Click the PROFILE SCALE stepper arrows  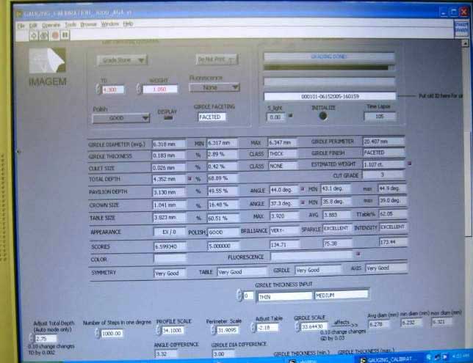159,331
